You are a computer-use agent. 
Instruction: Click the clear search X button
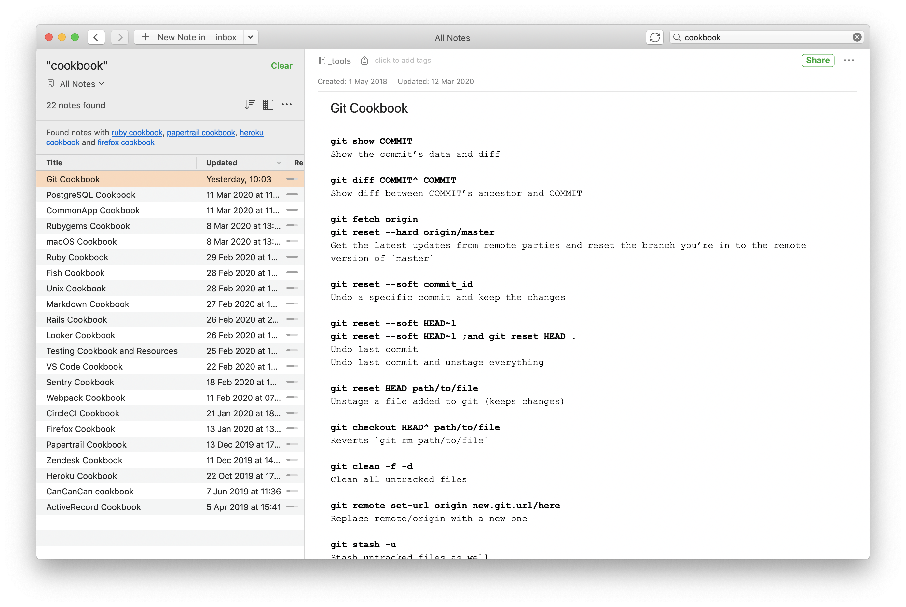[x=856, y=37]
